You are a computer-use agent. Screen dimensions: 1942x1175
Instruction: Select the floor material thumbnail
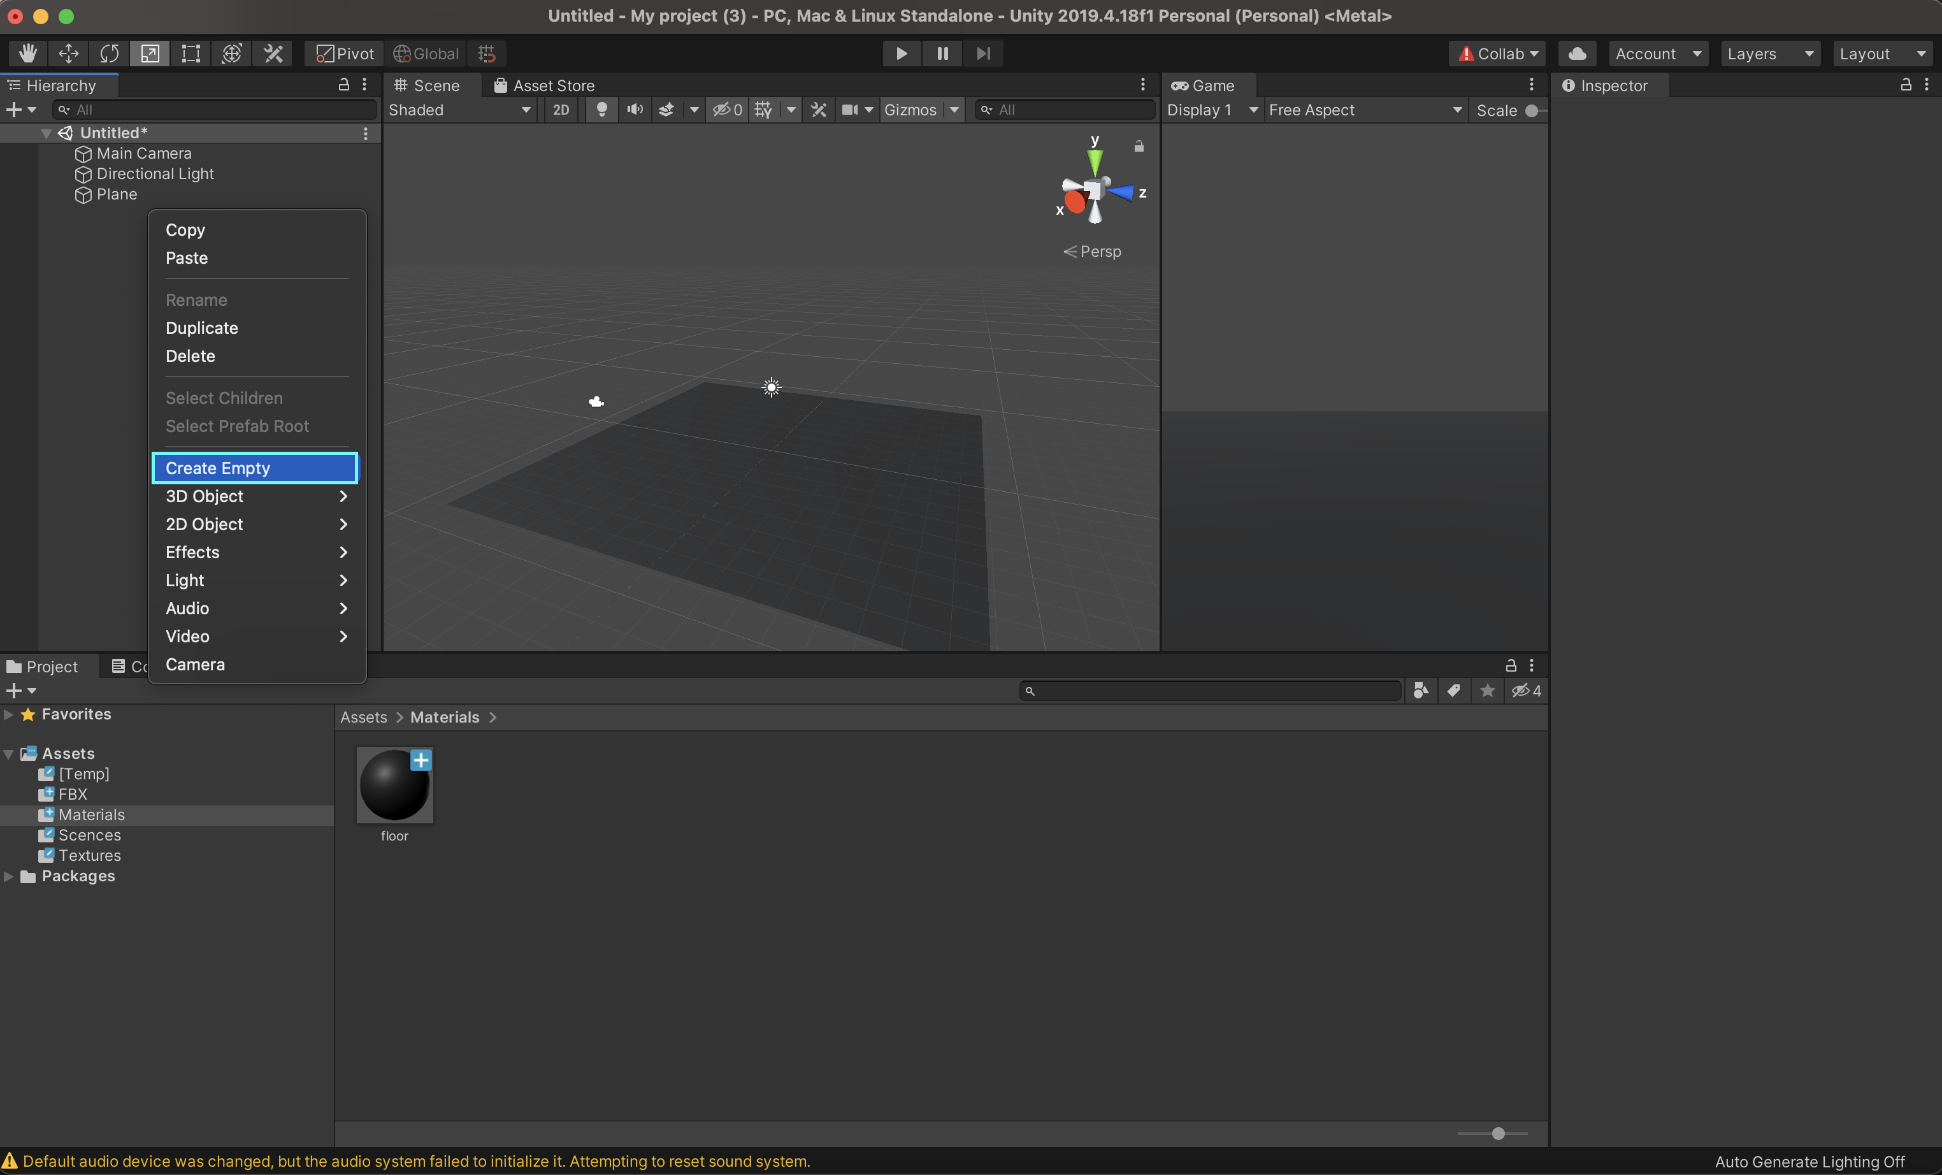click(x=394, y=786)
